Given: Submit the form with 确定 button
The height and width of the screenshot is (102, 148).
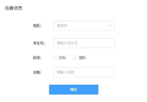Looking at the screenshot, I should (74, 90).
